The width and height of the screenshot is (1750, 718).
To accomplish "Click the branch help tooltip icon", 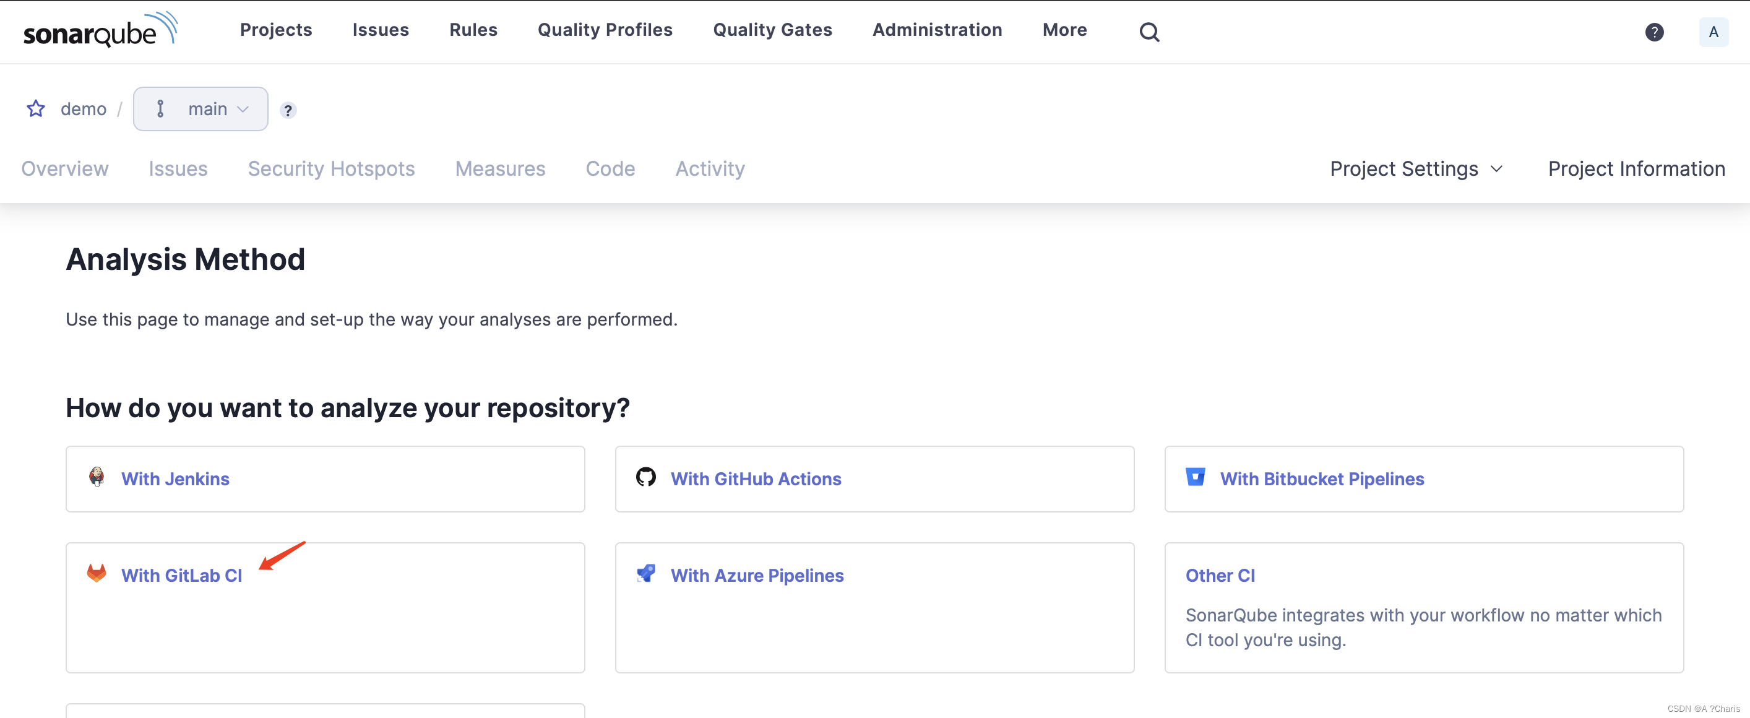I will tap(288, 110).
